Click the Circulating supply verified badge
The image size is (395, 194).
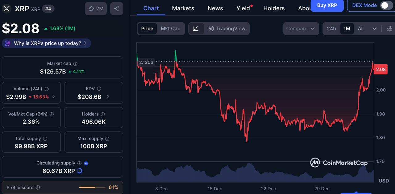coord(86,163)
